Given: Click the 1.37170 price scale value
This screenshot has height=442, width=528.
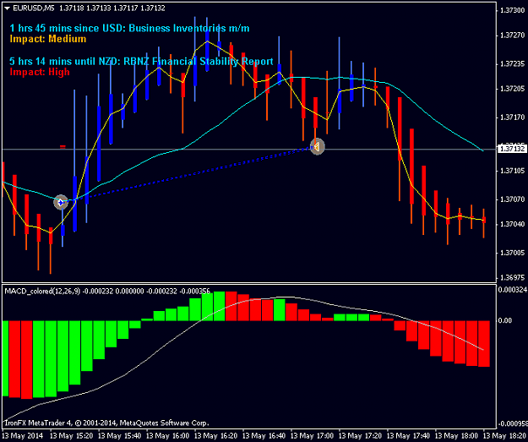Looking at the screenshot, I should (512, 117).
